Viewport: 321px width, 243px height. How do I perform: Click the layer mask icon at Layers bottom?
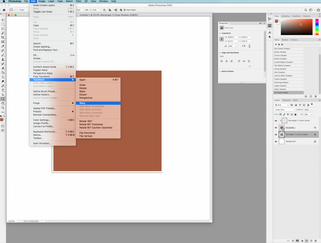pyautogui.click(x=297, y=241)
